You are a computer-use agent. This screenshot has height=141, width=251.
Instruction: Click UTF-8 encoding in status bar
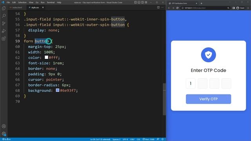point(125,139)
